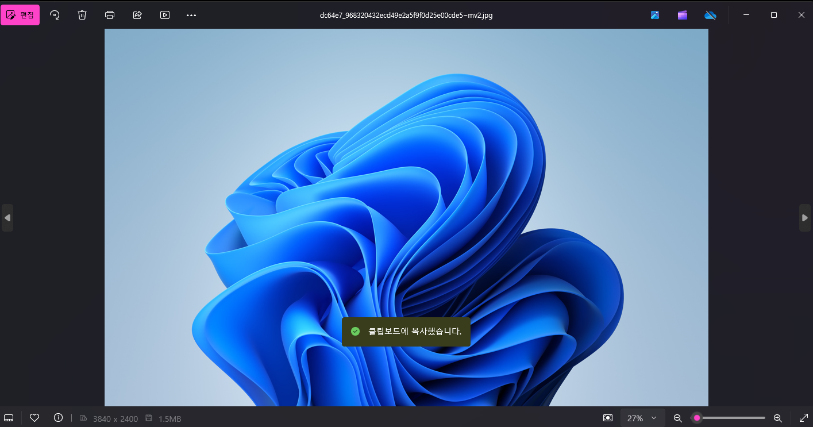Go to the next image arrow
Viewport: 813px width, 427px height.
805,218
